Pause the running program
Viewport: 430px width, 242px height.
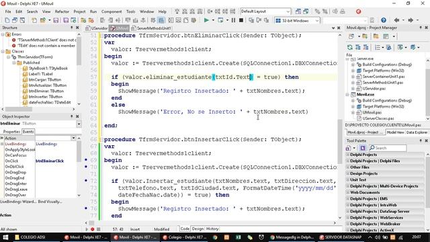[x=233, y=20]
